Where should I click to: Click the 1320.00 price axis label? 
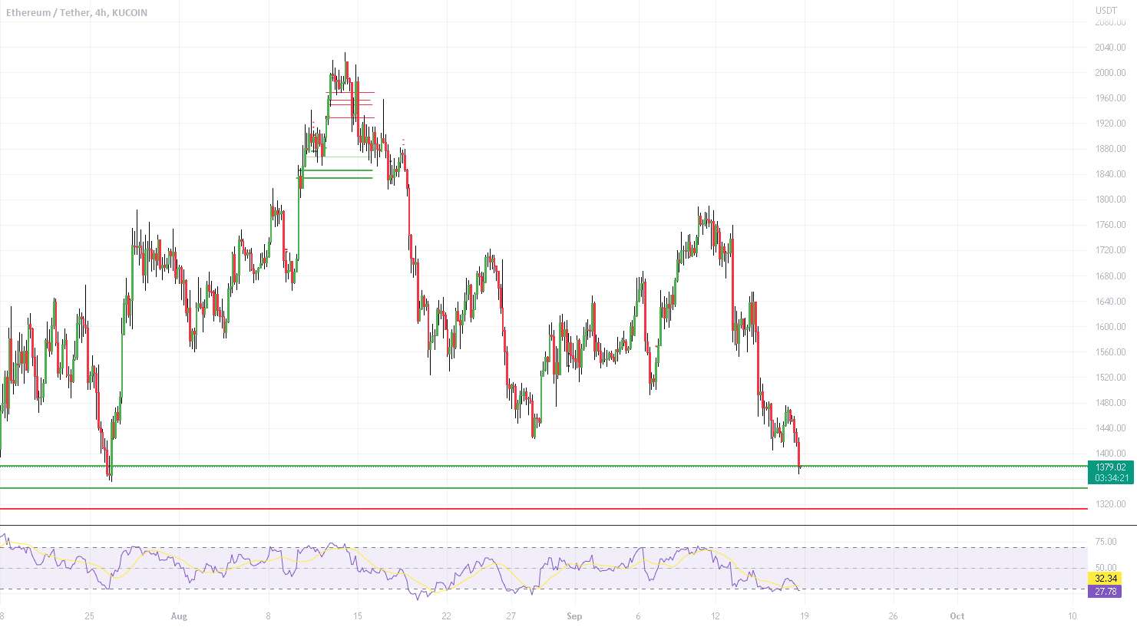[x=1110, y=504]
